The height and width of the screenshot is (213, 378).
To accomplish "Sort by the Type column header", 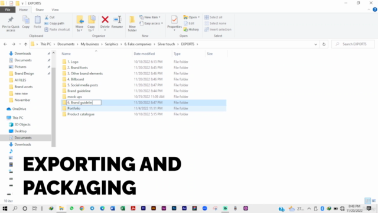I will click(x=177, y=54).
